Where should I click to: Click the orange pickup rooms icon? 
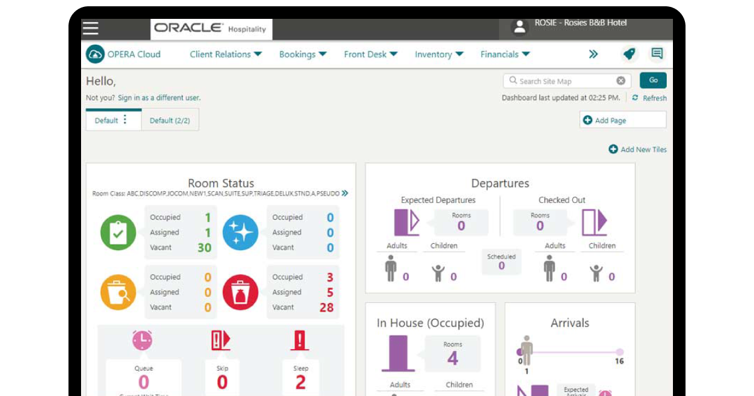click(119, 292)
